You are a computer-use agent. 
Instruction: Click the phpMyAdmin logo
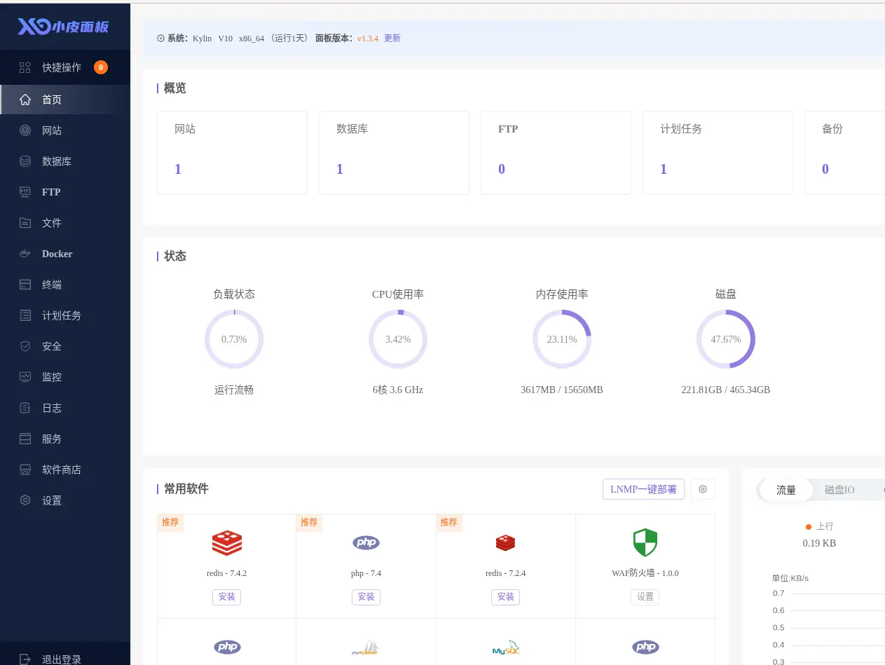pos(365,647)
